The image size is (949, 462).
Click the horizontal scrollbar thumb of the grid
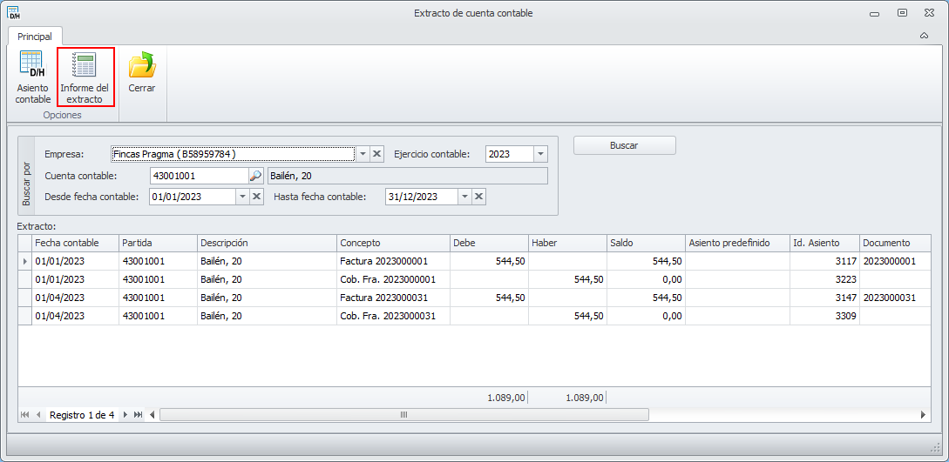[403, 415]
